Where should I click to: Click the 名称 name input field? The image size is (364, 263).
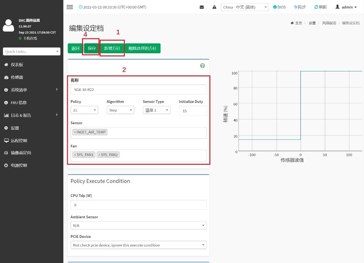pyautogui.click(x=138, y=90)
